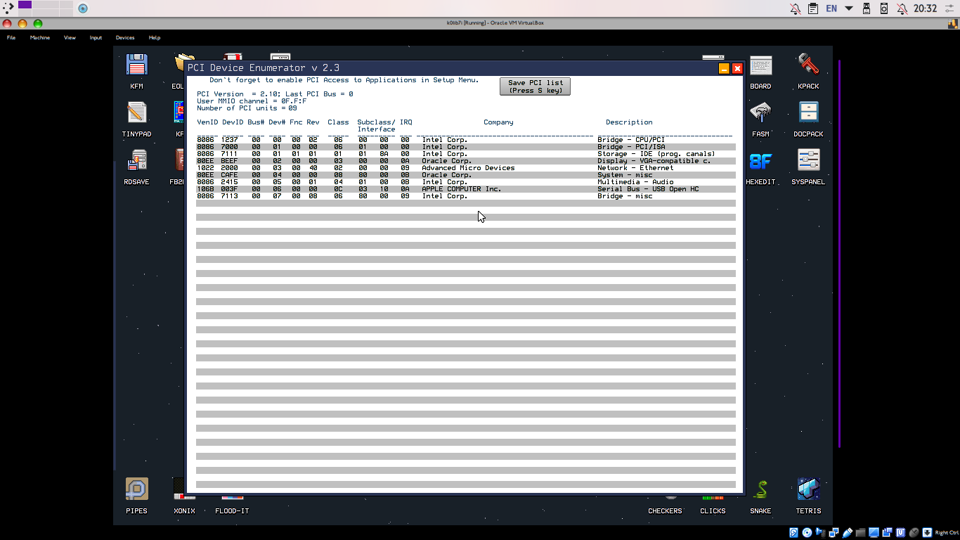
Task: Select the System - misc Oracle row
Action: tap(466, 175)
